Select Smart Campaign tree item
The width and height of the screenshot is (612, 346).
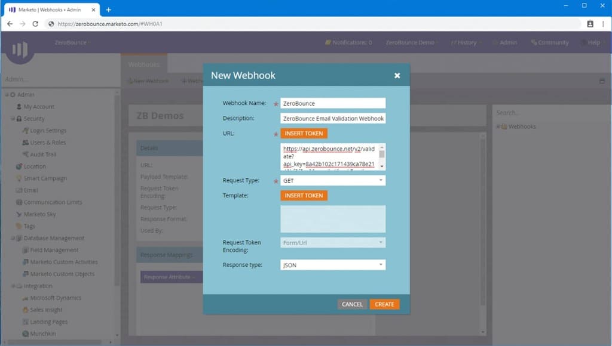pyautogui.click(x=45, y=178)
